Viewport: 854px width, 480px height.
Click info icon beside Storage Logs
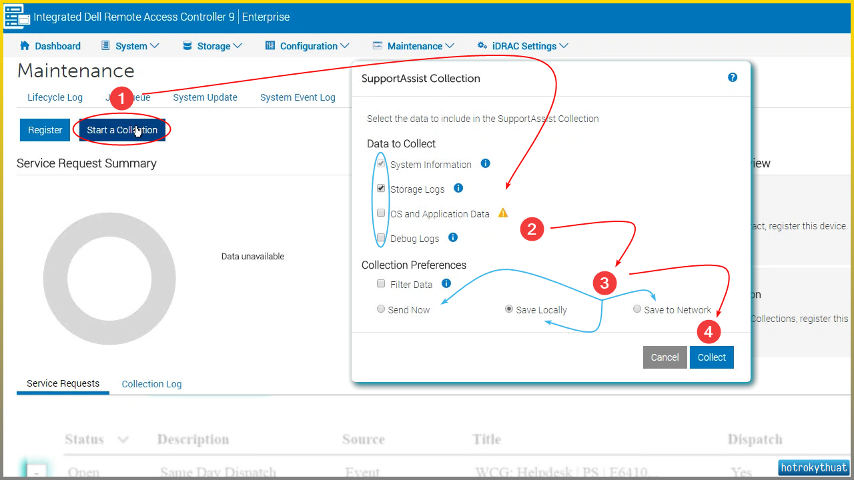(458, 188)
